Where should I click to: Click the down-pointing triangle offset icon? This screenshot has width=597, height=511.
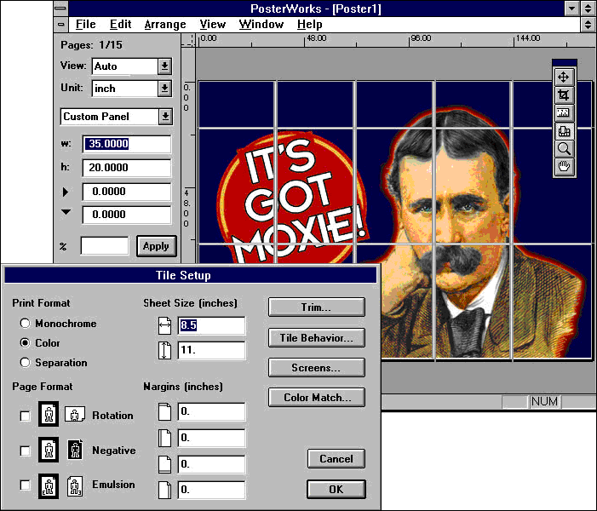point(66,212)
